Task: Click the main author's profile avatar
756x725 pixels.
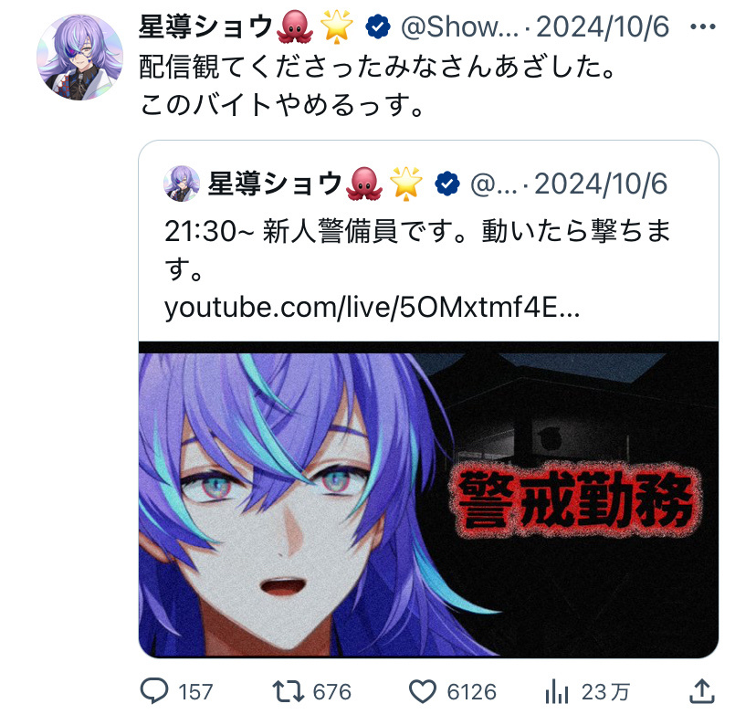Action: tap(80, 57)
